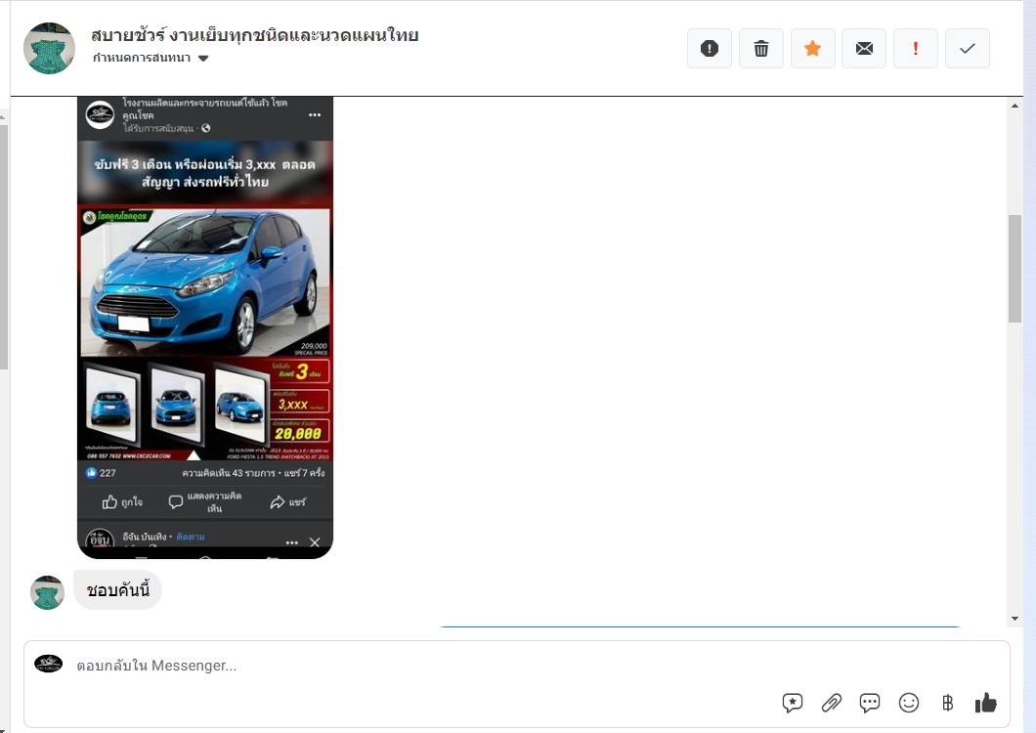Open the emoji picker smiley icon
The width and height of the screenshot is (1036, 733).
[909, 703]
